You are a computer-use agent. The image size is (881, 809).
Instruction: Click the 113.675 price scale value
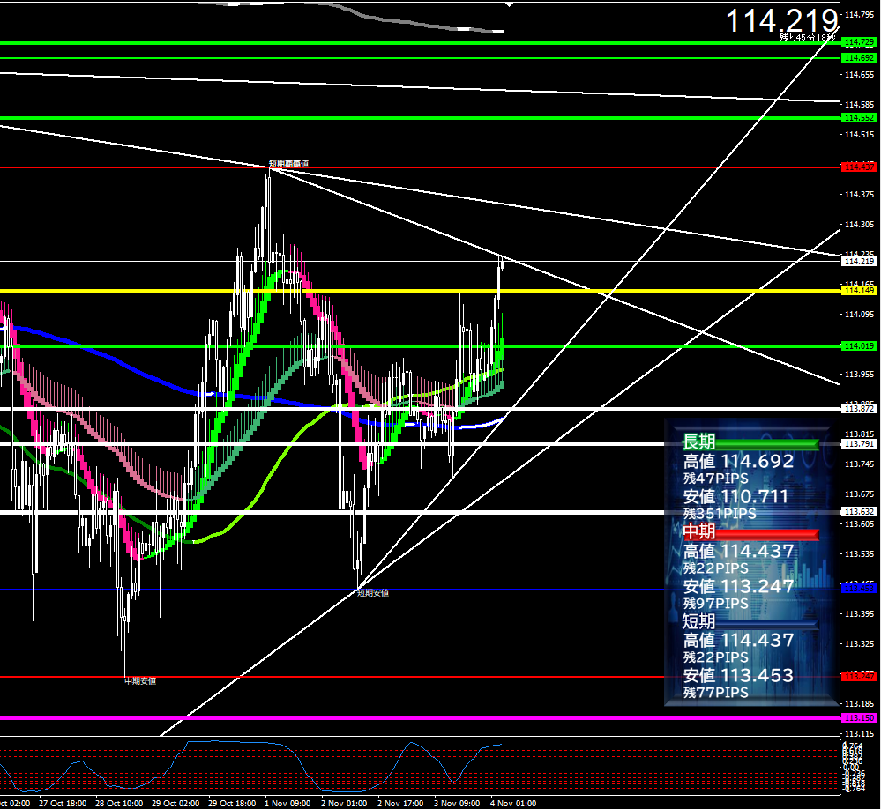[859, 494]
